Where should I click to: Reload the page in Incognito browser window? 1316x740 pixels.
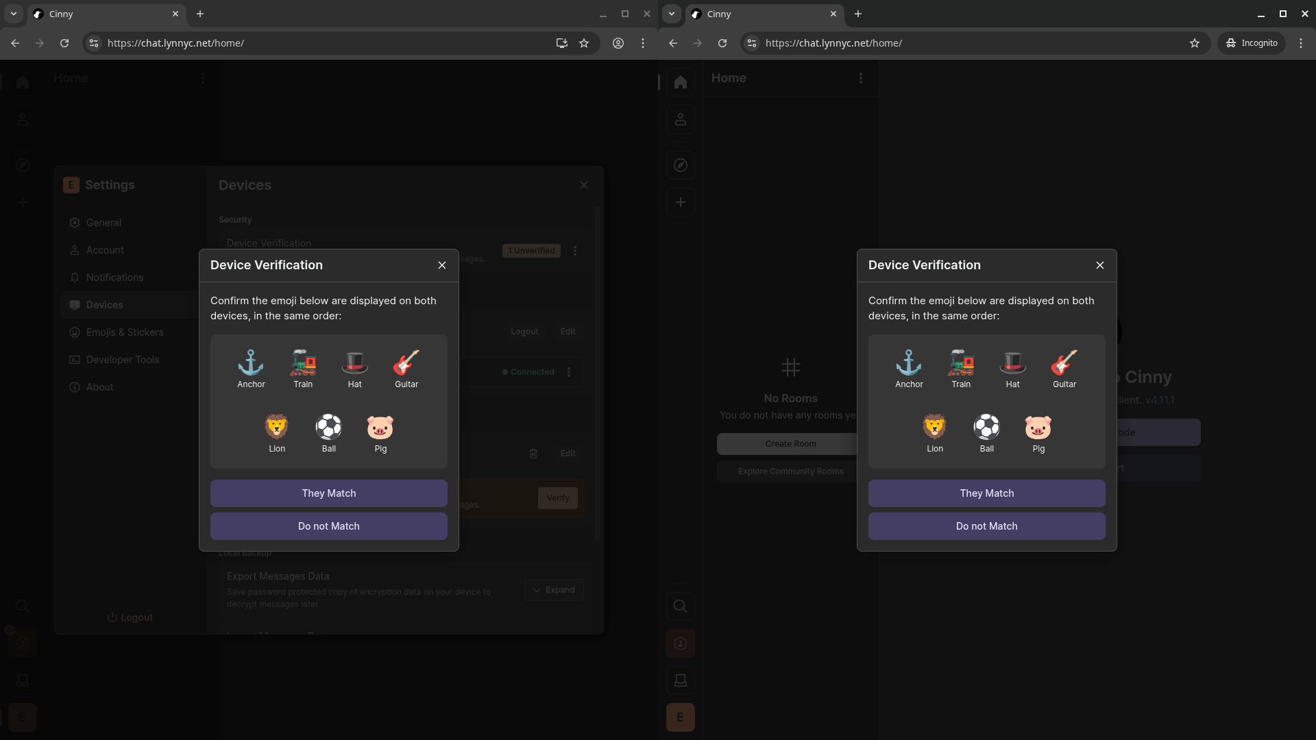coord(722,43)
